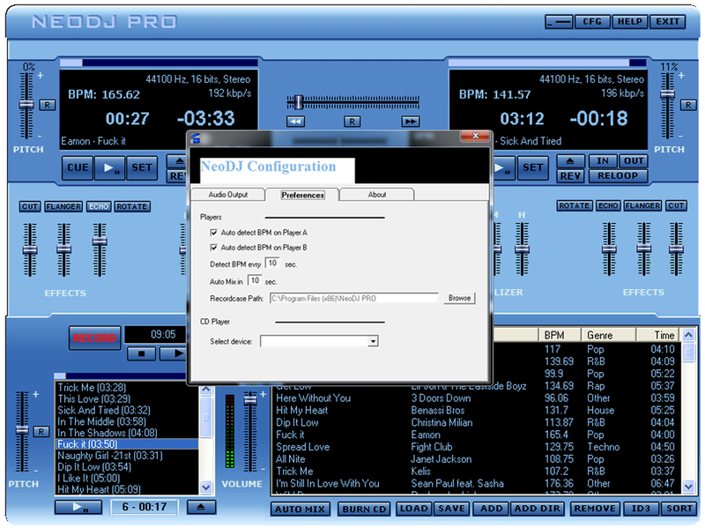The height and width of the screenshot is (528, 705).
Task: Click Player A play/pause button
Action: tap(110, 167)
